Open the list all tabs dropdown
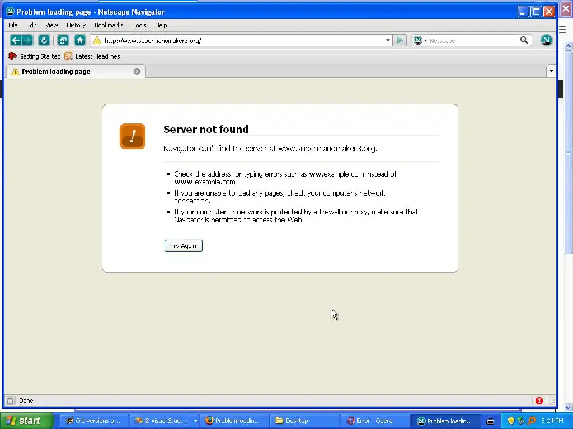This screenshot has width=573, height=429. tap(551, 71)
